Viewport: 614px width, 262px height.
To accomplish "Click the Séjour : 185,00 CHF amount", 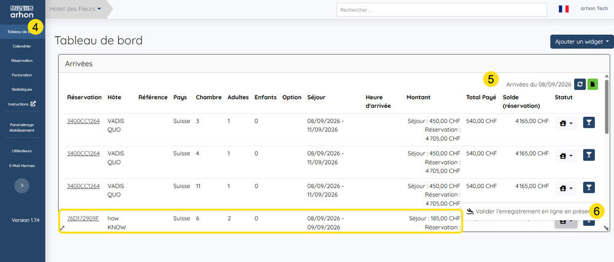I will pos(435,219).
